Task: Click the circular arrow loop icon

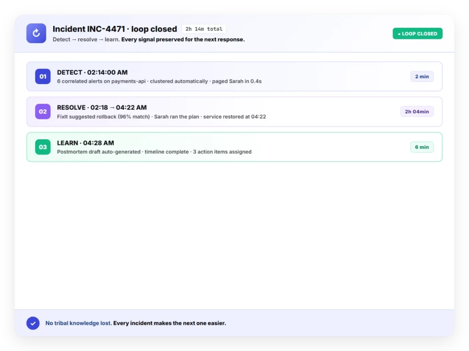Action: tap(36, 33)
